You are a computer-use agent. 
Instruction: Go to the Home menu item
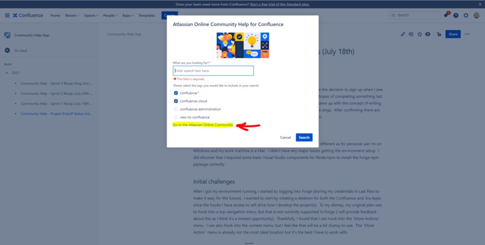55,16
